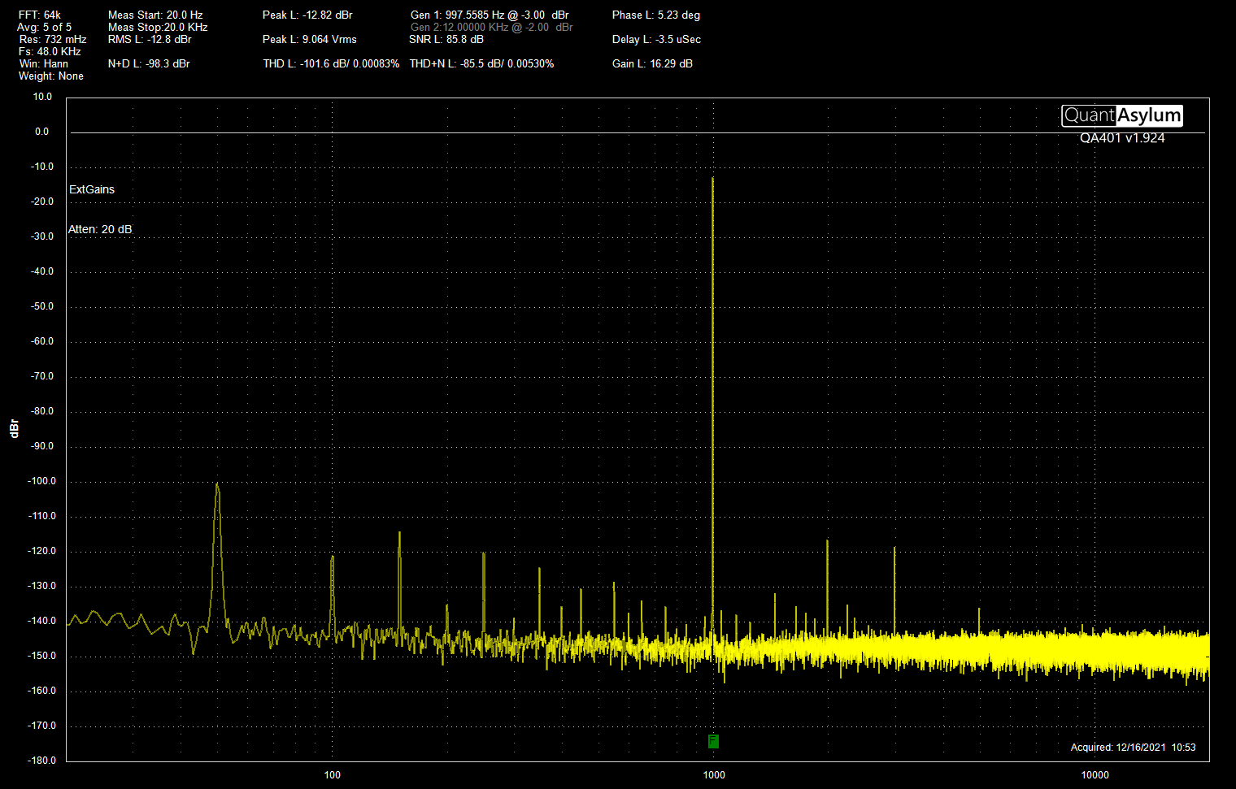
Task: Click the dBr Y-axis label
Action: (x=14, y=429)
